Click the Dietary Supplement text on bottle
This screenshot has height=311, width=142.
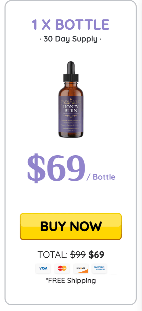pos(71,128)
